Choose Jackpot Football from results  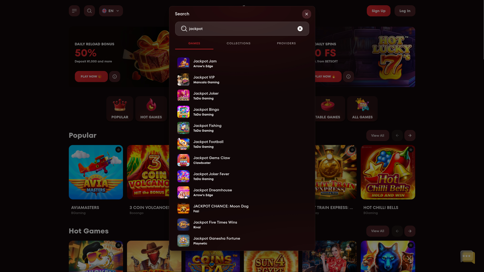pos(242,144)
